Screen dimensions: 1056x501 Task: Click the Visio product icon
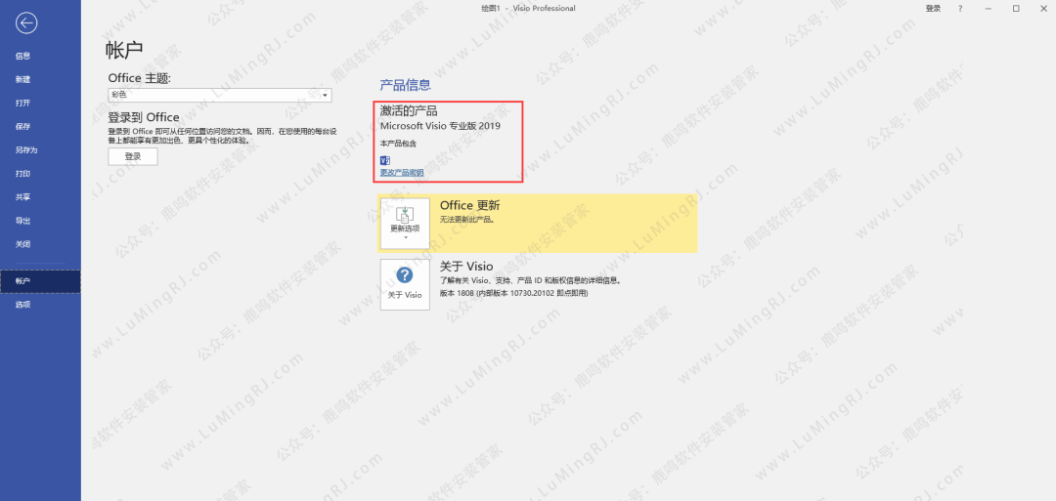pyautogui.click(x=385, y=160)
